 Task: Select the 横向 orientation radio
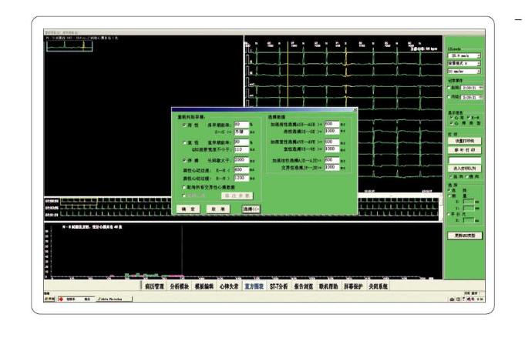468,176
